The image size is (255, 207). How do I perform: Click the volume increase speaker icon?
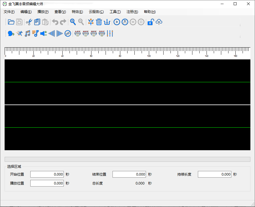[x=44, y=33]
